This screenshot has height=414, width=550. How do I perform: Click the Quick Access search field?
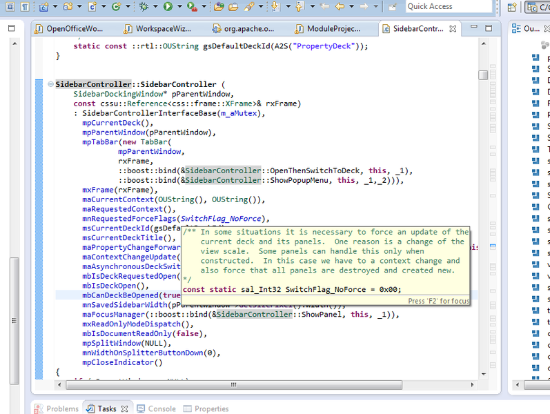click(449, 6)
